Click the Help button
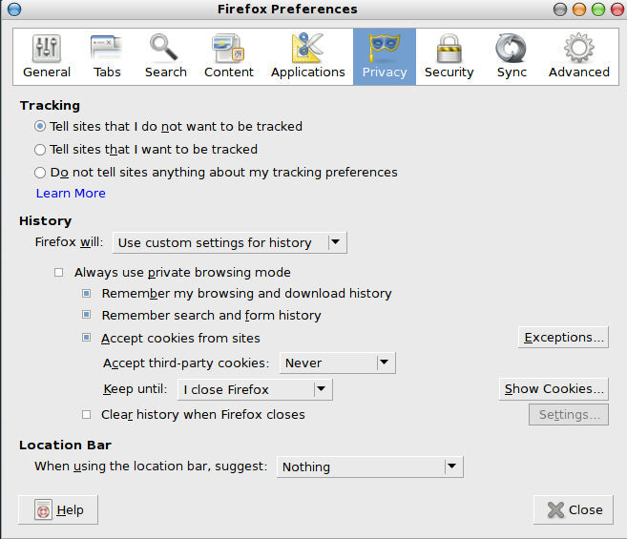The image size is (627, 539). point(58,509)
